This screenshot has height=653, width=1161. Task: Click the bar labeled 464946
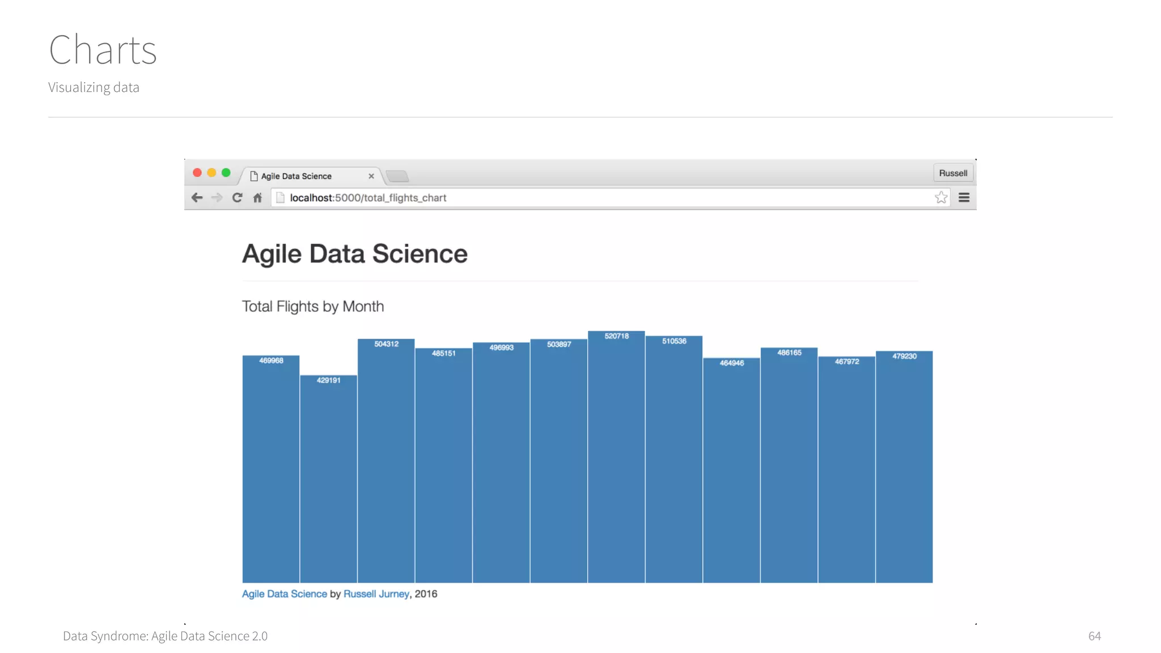click(x=732, y=470)
